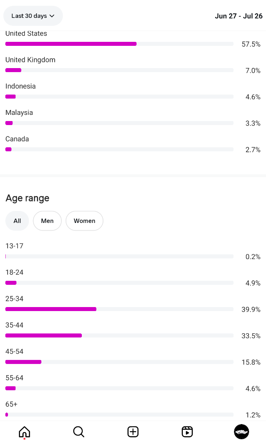This screenshot has width=266, height=441.
Task: Open the profile avatar icon
Action: (242, 432)
